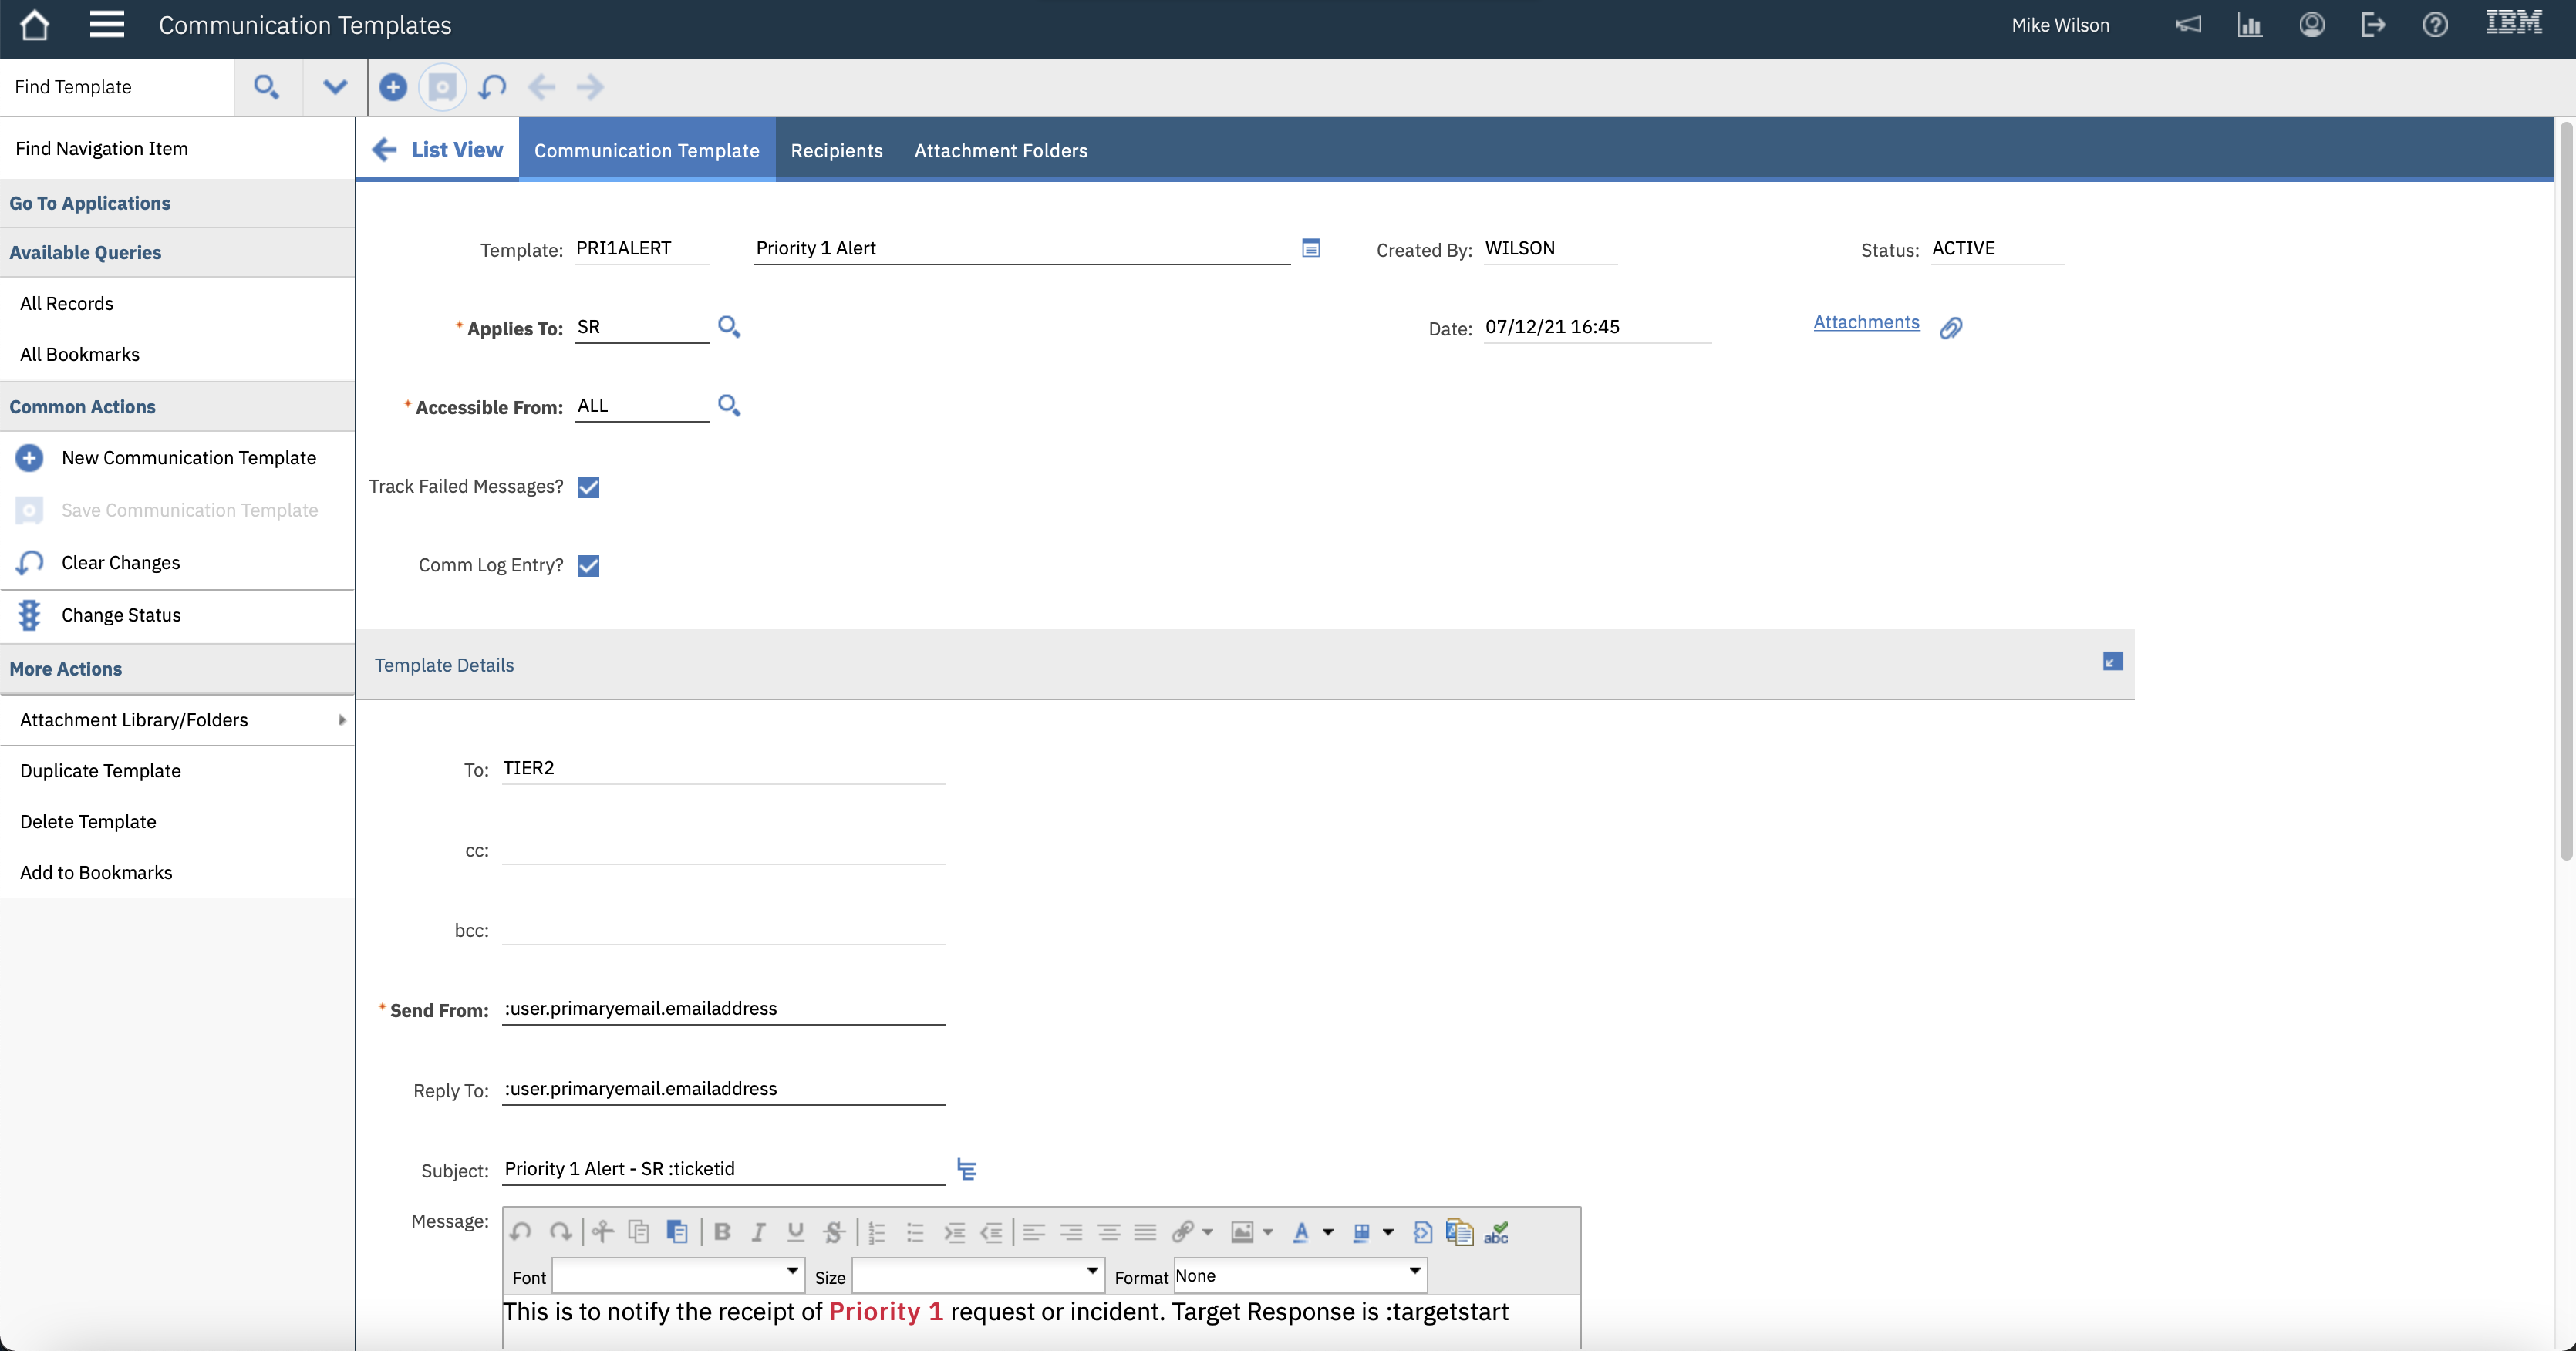Collapse the Template Details section
The width and height of the screenshot is (2576, 1351).
click(2112, 662)
